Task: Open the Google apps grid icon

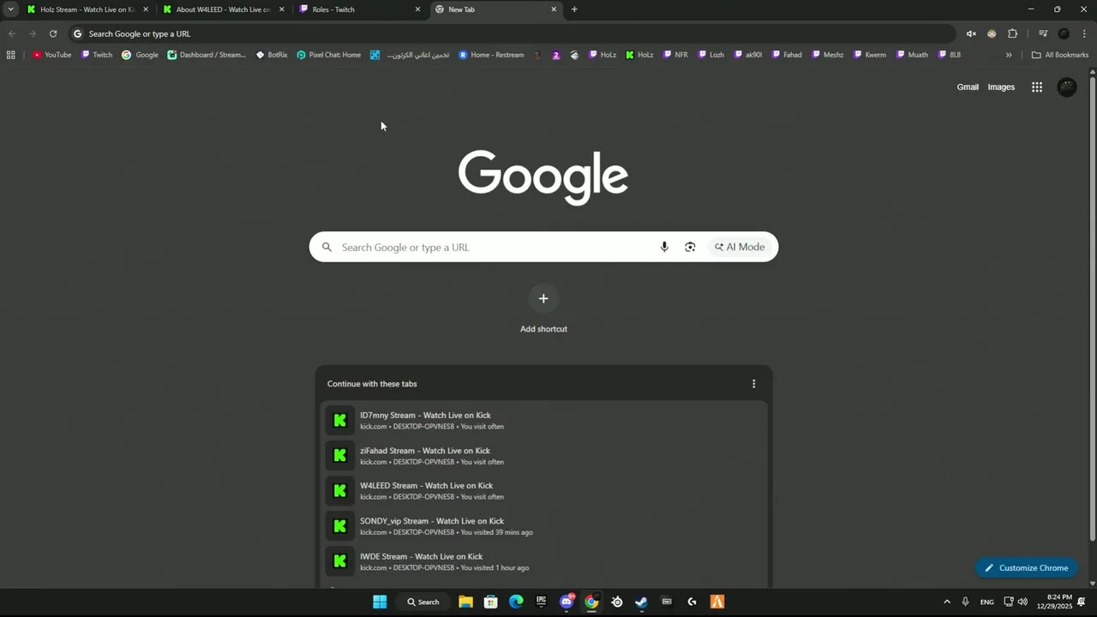Action: click(1037, 87)
